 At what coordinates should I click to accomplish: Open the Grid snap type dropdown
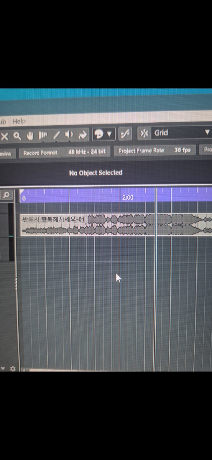coord(182,133)
